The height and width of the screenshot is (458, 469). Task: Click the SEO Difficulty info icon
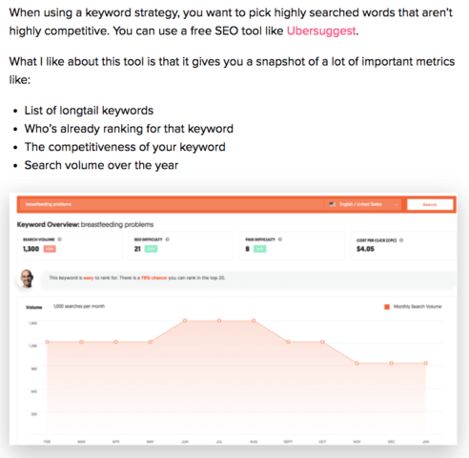(168, 239)
